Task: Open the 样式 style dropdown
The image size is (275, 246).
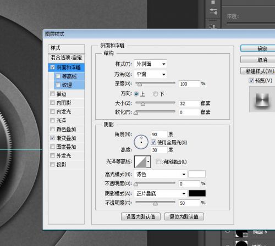Action: pos(151,64)
